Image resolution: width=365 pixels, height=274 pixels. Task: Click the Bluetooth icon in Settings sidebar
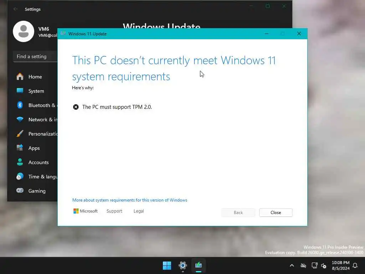[x=20, y=105]
